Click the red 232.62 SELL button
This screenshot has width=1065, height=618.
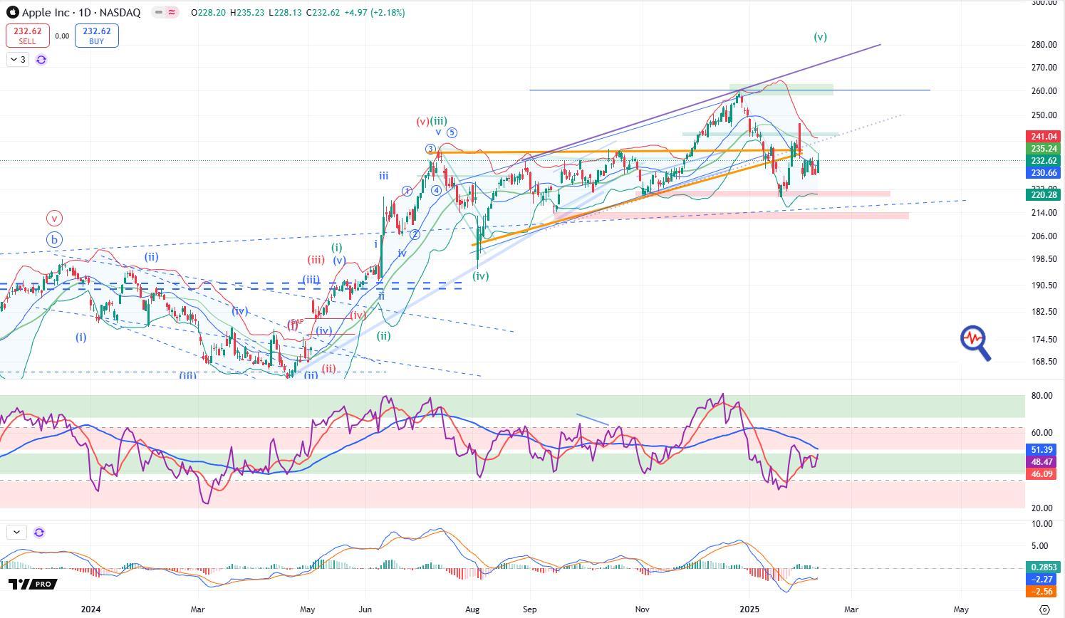point(28,36)
